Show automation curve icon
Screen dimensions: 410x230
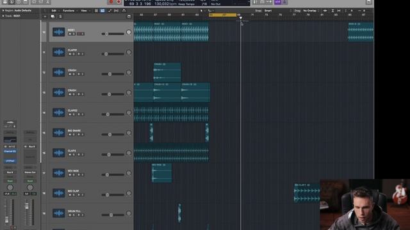click(x=110, y=11)
